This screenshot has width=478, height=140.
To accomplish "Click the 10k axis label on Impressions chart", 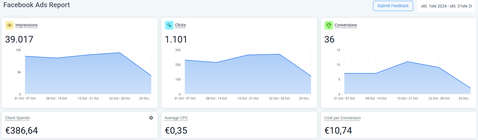I will (18, 50).
